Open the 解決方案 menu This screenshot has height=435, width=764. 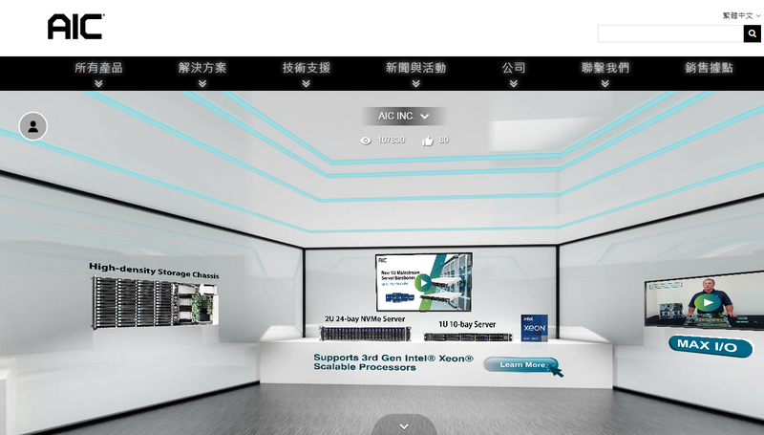click(x=202, y=68)
